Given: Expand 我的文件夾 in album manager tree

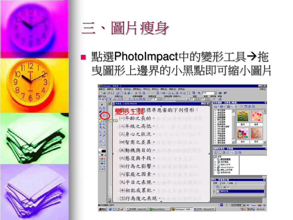Looking at the screenshot, I should click(x=215, y=165).
